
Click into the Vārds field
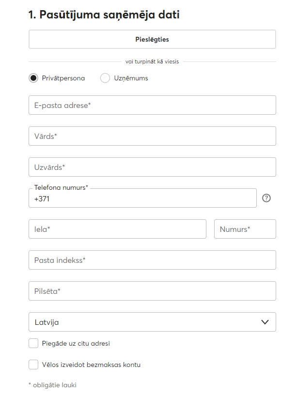click(152, 136)
